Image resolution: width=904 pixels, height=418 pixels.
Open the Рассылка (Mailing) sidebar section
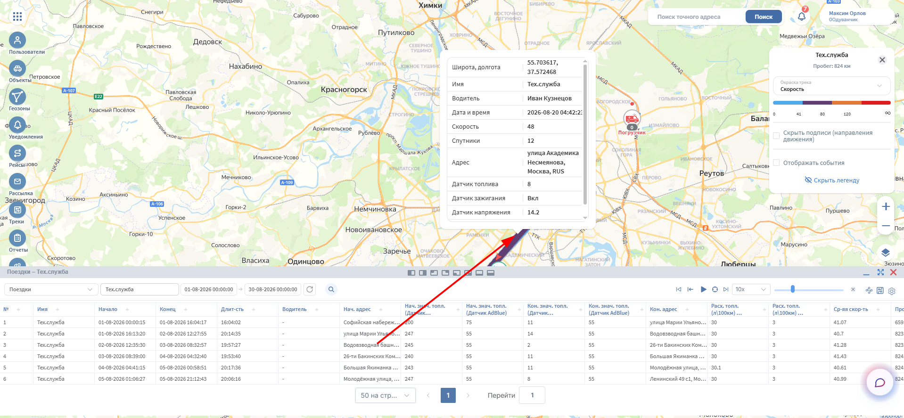17,182
